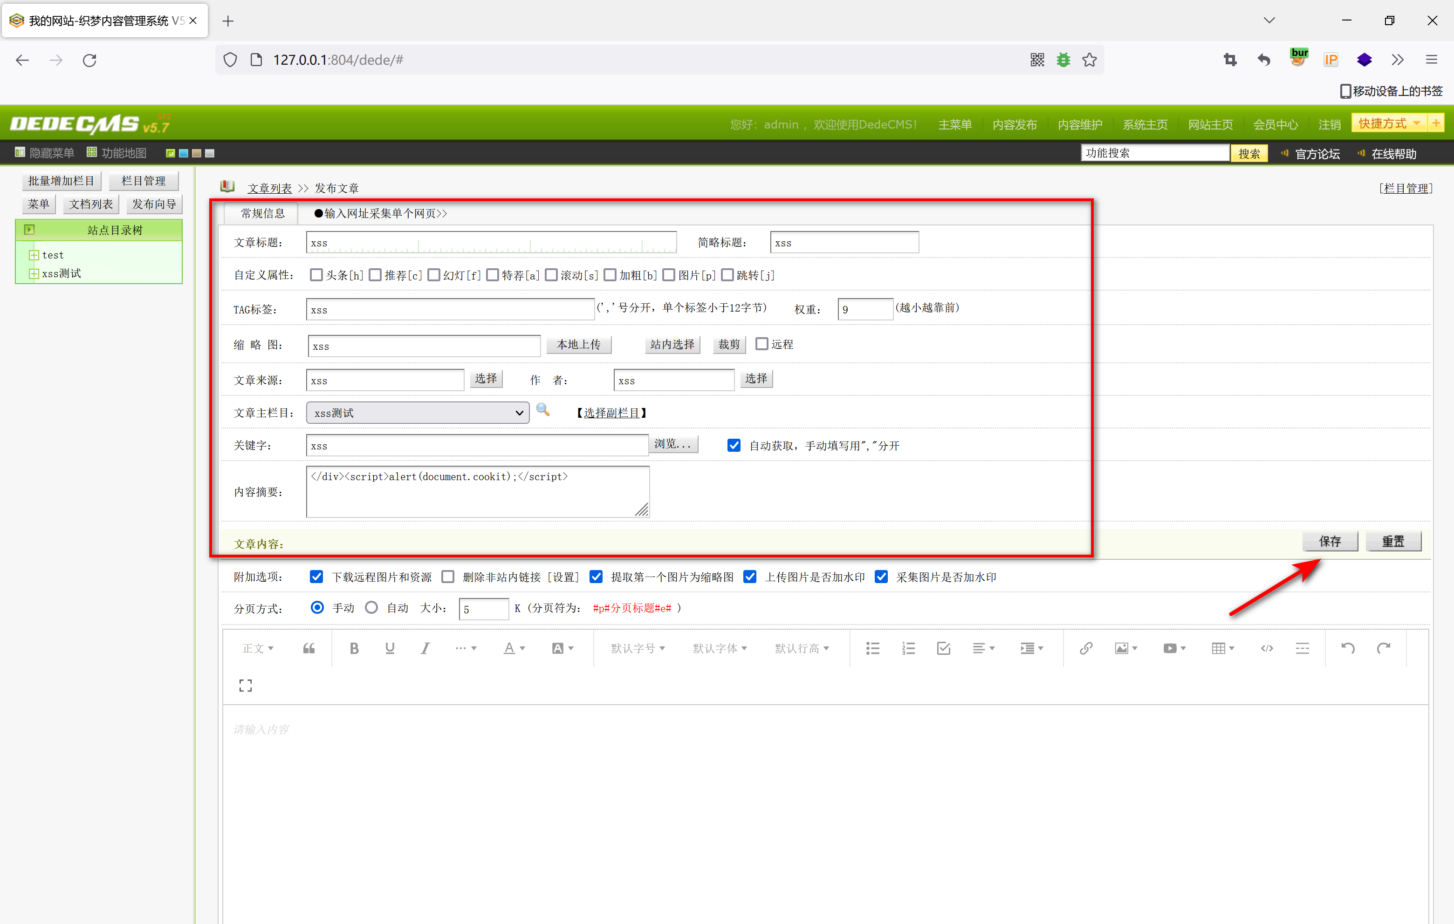Open the 文章列表 breadcrumb link
The image size is (1454, 924).
[x=269, y=188]
